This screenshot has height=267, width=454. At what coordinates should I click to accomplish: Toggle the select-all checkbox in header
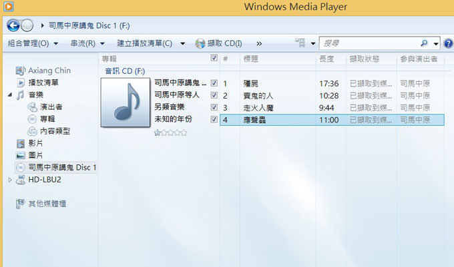tap(214, 58)
